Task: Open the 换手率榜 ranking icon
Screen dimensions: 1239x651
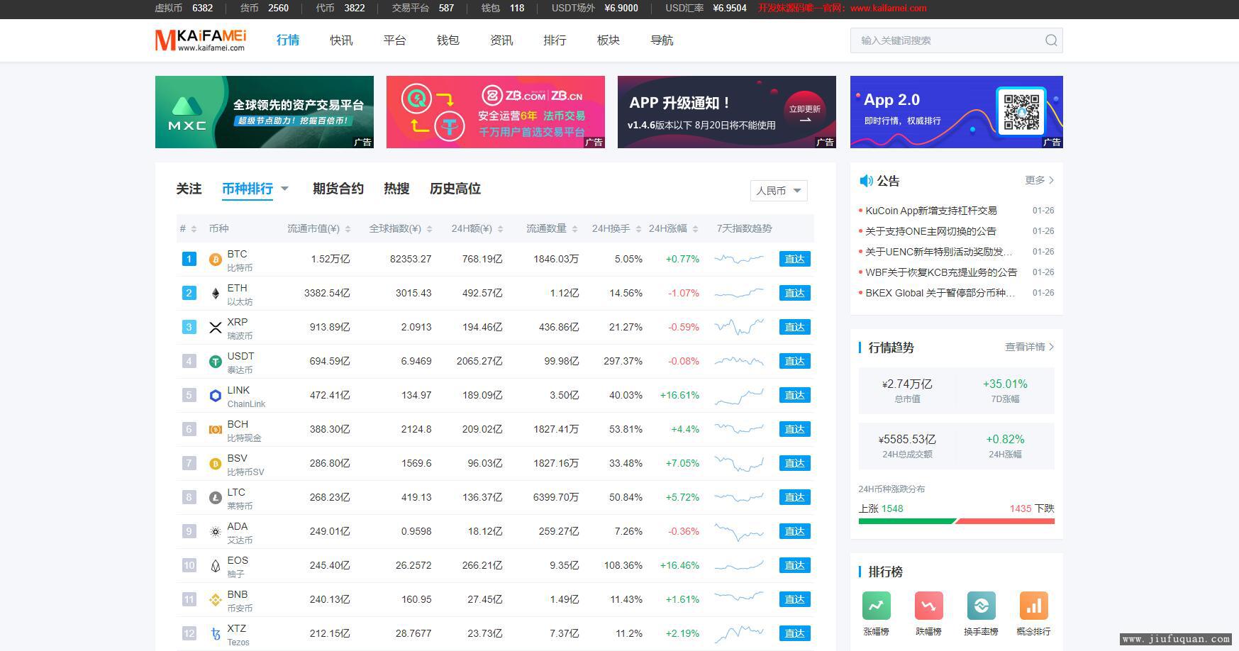Action: tap(981, 606)
